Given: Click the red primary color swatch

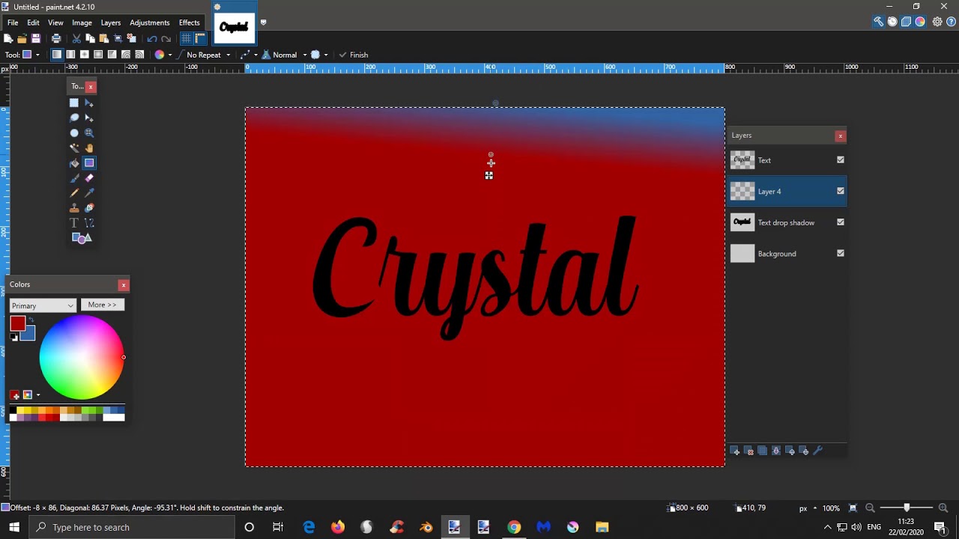Looking at the screenshot, I should click(x=16, y=323).
